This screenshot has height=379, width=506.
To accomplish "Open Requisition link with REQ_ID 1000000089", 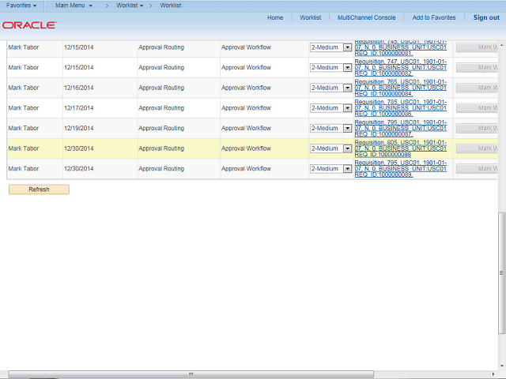I will coord(401,168).
